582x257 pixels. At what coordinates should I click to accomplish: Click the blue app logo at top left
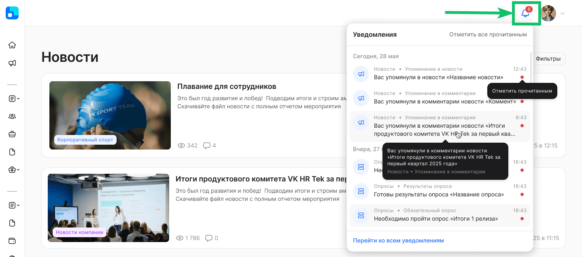[x=12, y=13]
